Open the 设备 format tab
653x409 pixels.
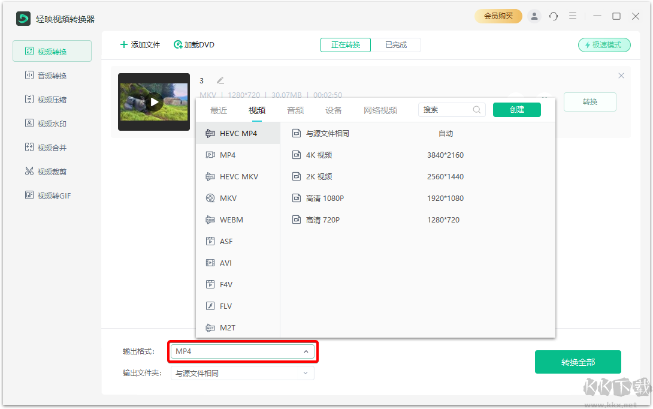334,110
